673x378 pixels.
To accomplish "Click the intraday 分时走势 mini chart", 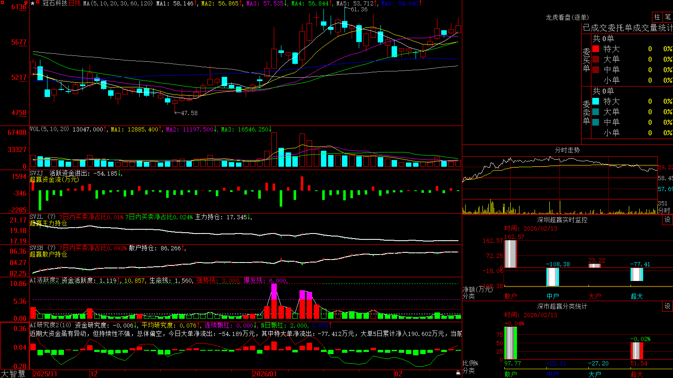I will click(x=560, y=185).
